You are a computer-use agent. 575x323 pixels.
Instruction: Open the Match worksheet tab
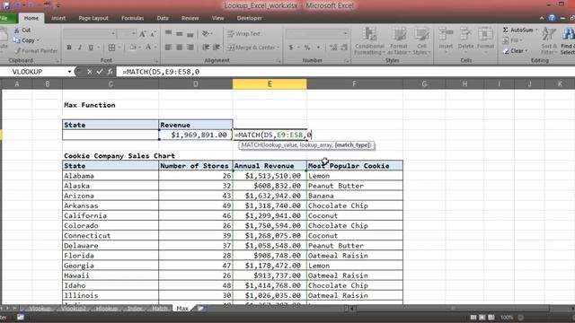click(160, 309)
